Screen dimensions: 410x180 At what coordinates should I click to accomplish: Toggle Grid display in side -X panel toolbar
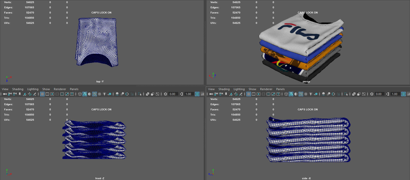tap(248, 94)
